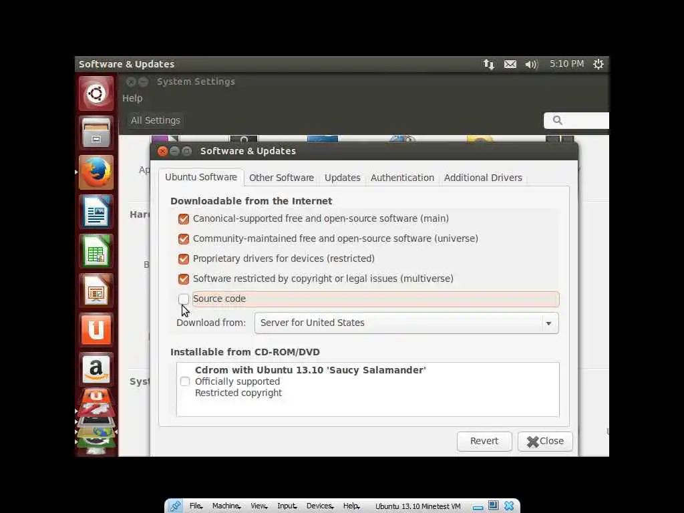Click the Officially supported text line

237,381
